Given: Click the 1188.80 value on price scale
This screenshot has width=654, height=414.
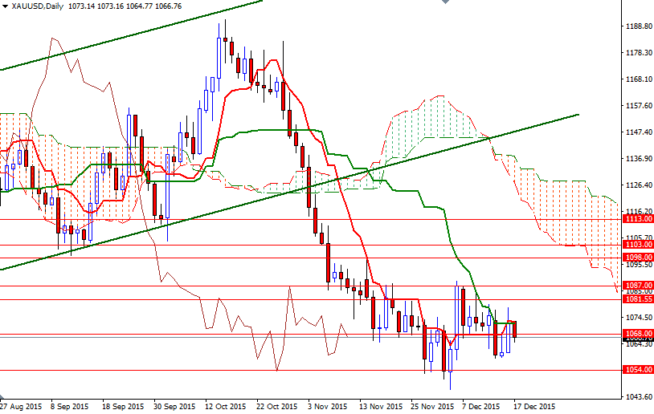Looking at the screenshot, I should (x=637, y=26).
